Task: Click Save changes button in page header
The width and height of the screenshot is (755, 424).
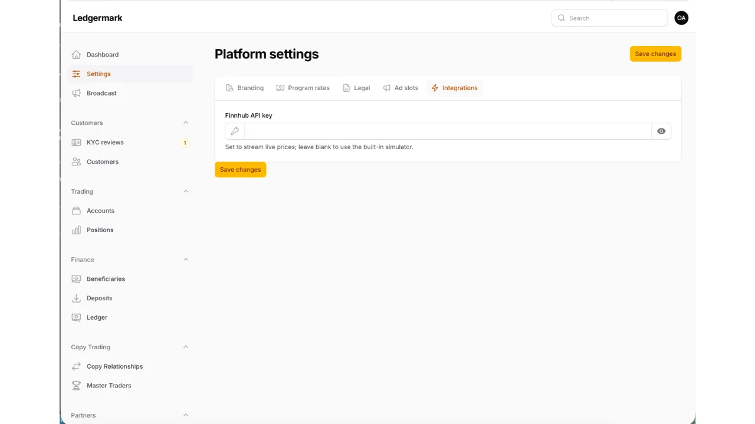Action: tap(655, 54)
